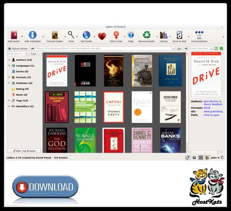Open the EPUB format link
Viewport: 231px width, 211px height.
point(207,108)
